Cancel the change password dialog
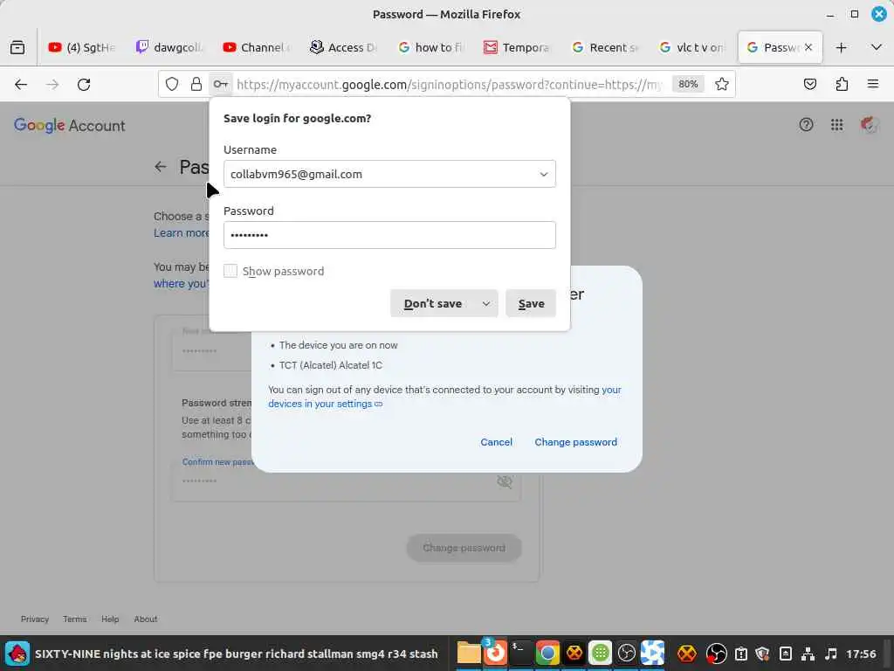 496,442
